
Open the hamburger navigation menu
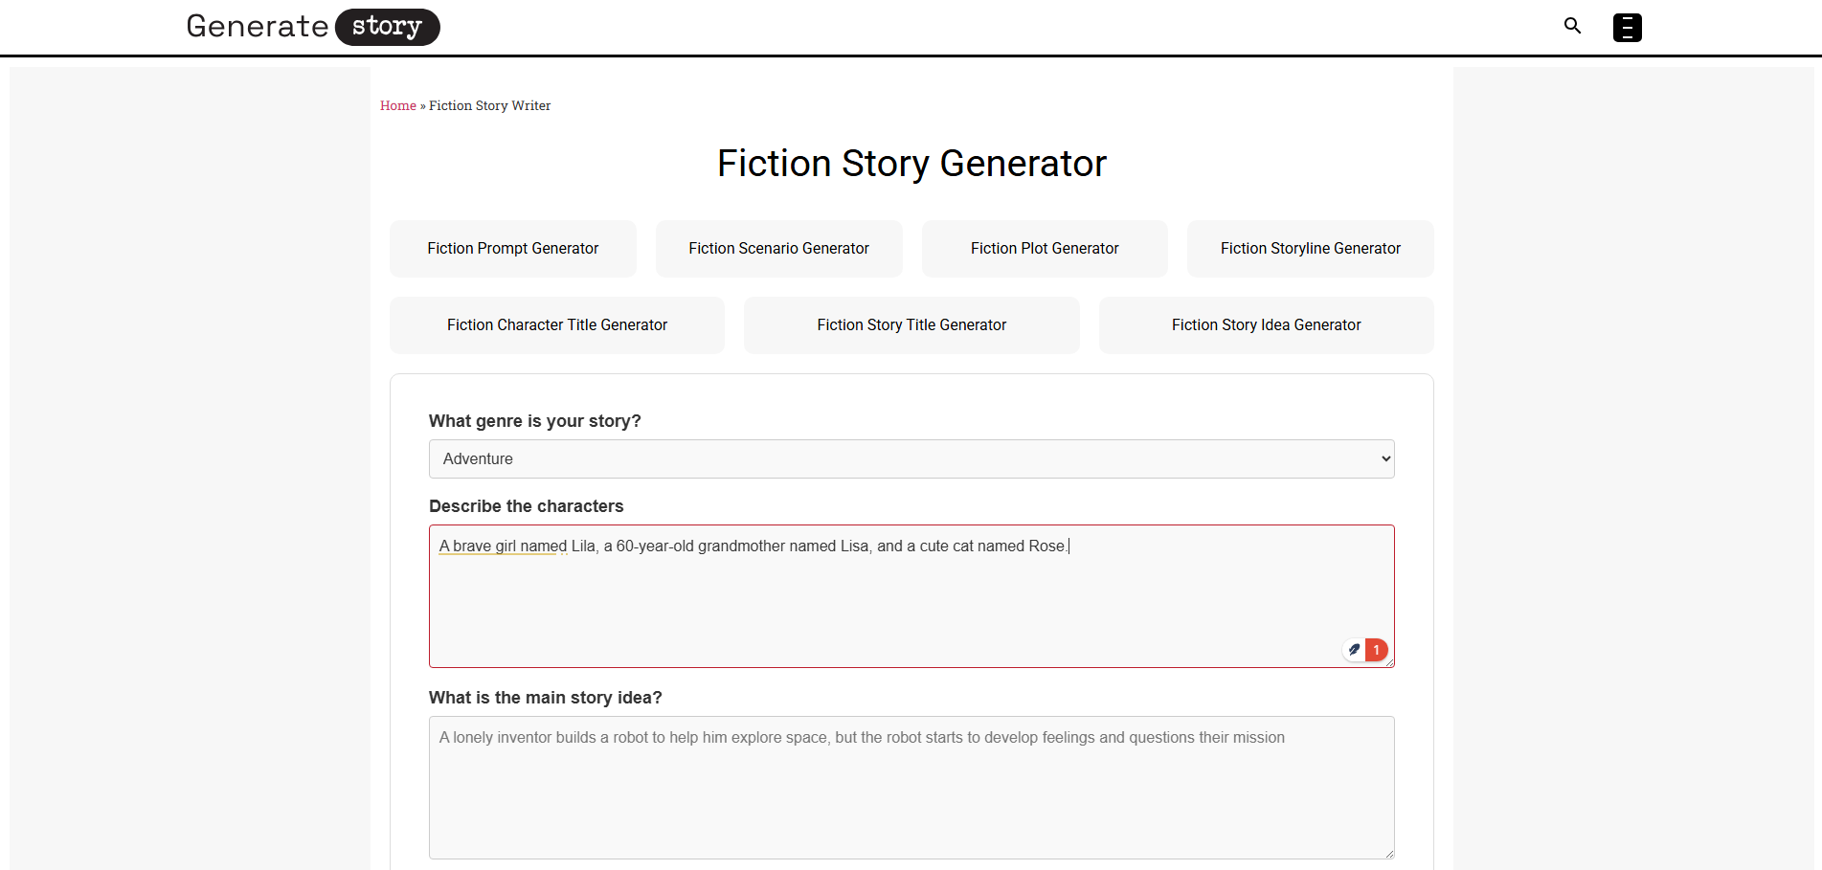tap(1626, 28)
